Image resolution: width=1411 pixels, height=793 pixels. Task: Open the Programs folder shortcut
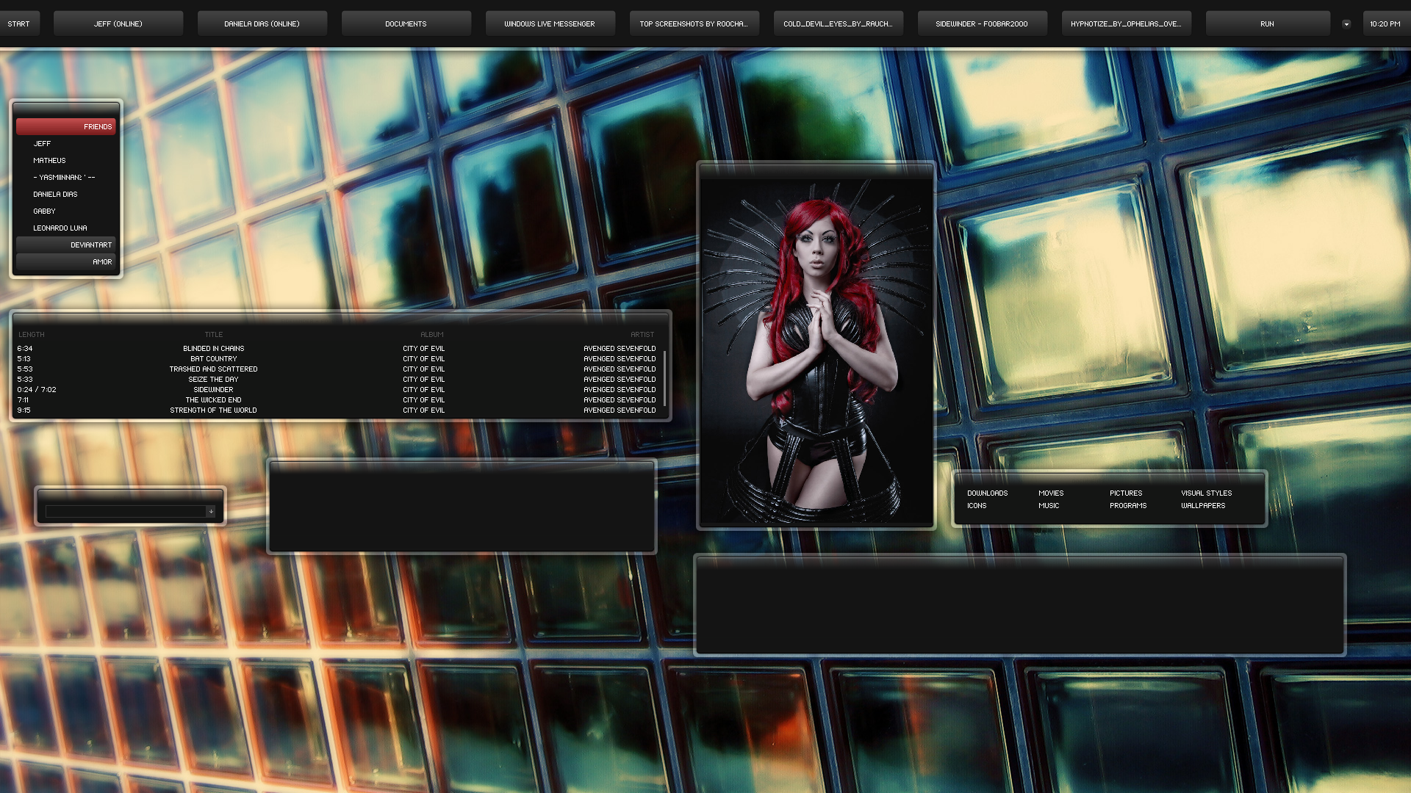pos(1128,506)
